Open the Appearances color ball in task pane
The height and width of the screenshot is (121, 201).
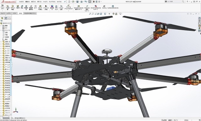coord(199,28)
